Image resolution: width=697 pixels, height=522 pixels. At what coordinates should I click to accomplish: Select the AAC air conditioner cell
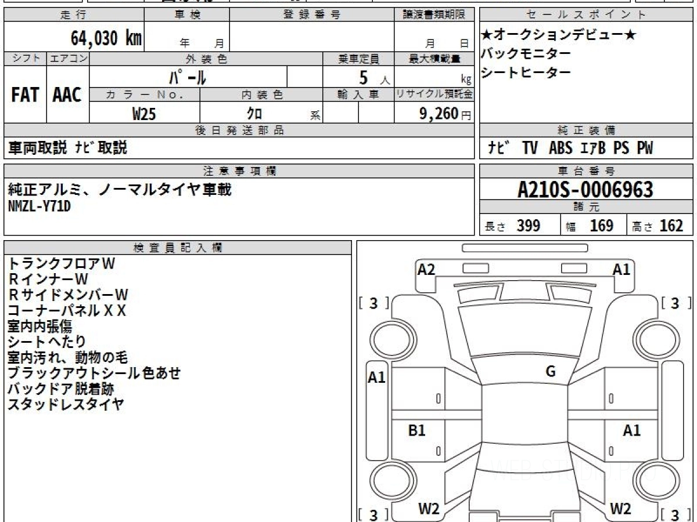[x=67, y=95]
